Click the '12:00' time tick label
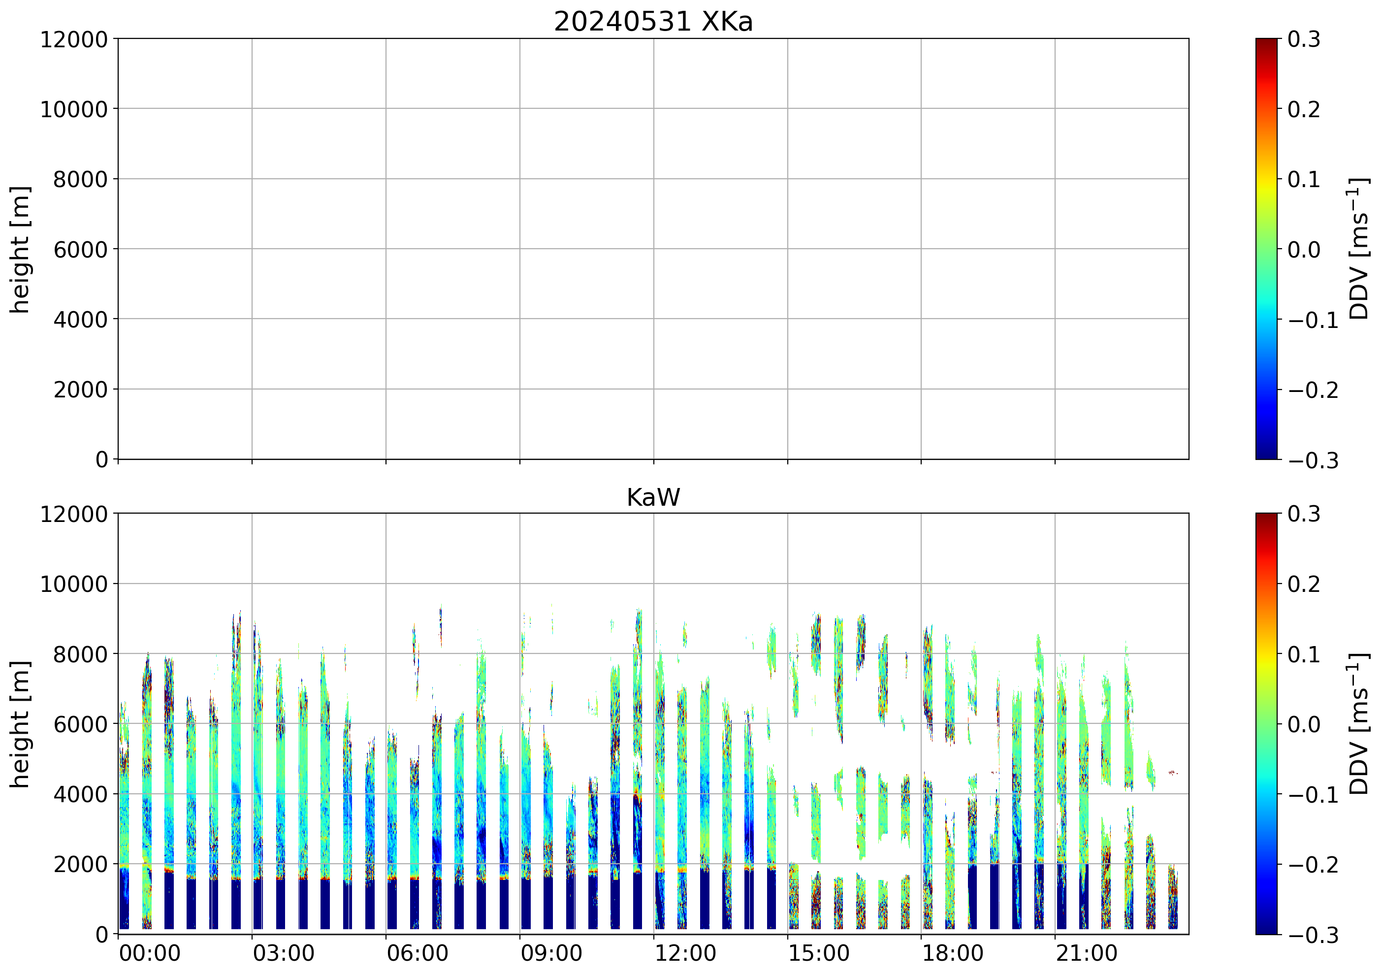 pos(685,954)
